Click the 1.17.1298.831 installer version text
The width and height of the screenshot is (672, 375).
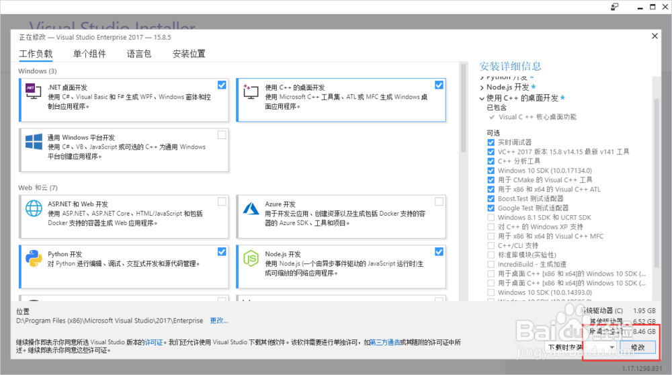click(642, 368)
